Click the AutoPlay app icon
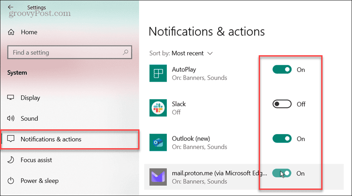The width and height of the screenshot is (352, 196). (x=158, y=73)
